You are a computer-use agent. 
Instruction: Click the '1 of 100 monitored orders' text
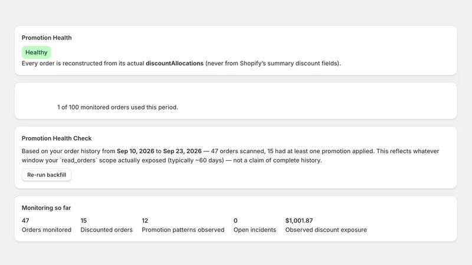coord(117,107)
